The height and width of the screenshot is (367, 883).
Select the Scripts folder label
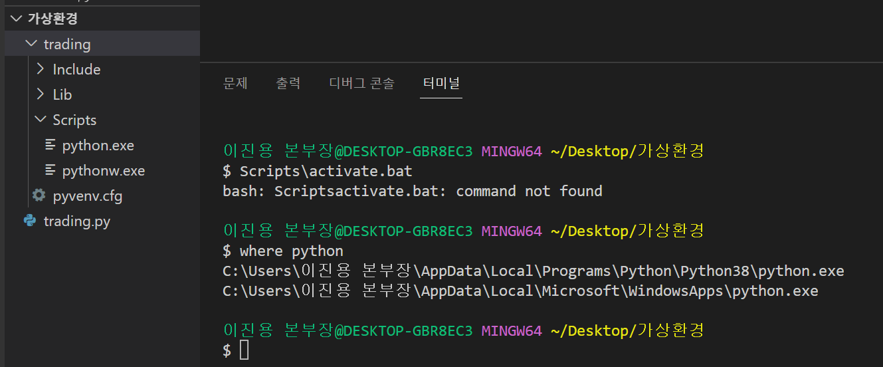(x=74, y=120)
